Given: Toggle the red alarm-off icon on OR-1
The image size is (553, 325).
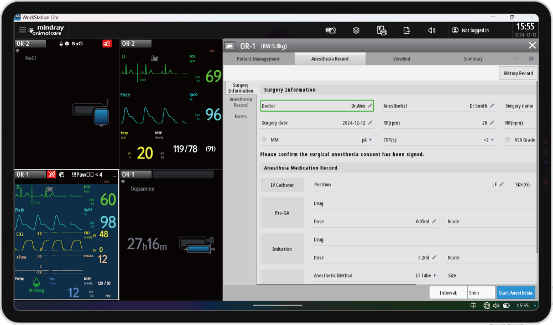Looking at the screenshot, I should [51, 175].
